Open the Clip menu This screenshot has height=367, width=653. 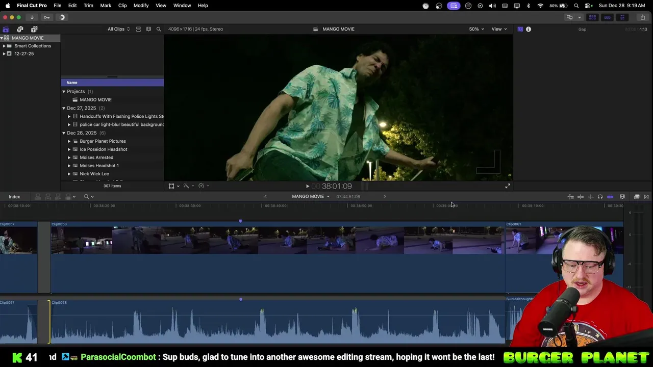122,6
